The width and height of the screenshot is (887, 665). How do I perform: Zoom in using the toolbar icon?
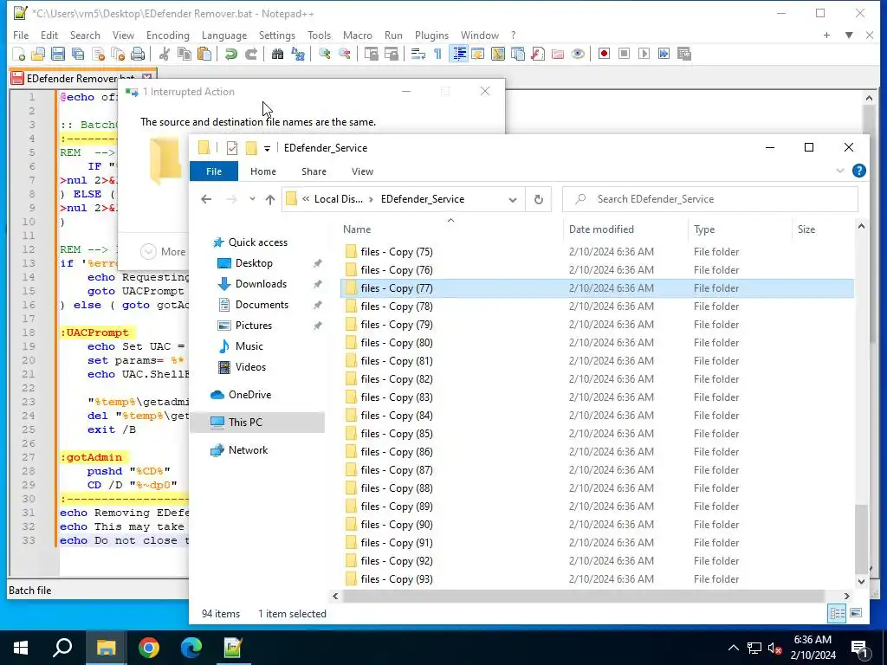[x=325, y=55]
